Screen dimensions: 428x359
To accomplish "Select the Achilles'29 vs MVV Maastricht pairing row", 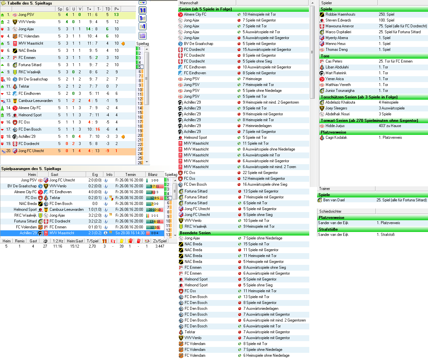I will (82, 233).
